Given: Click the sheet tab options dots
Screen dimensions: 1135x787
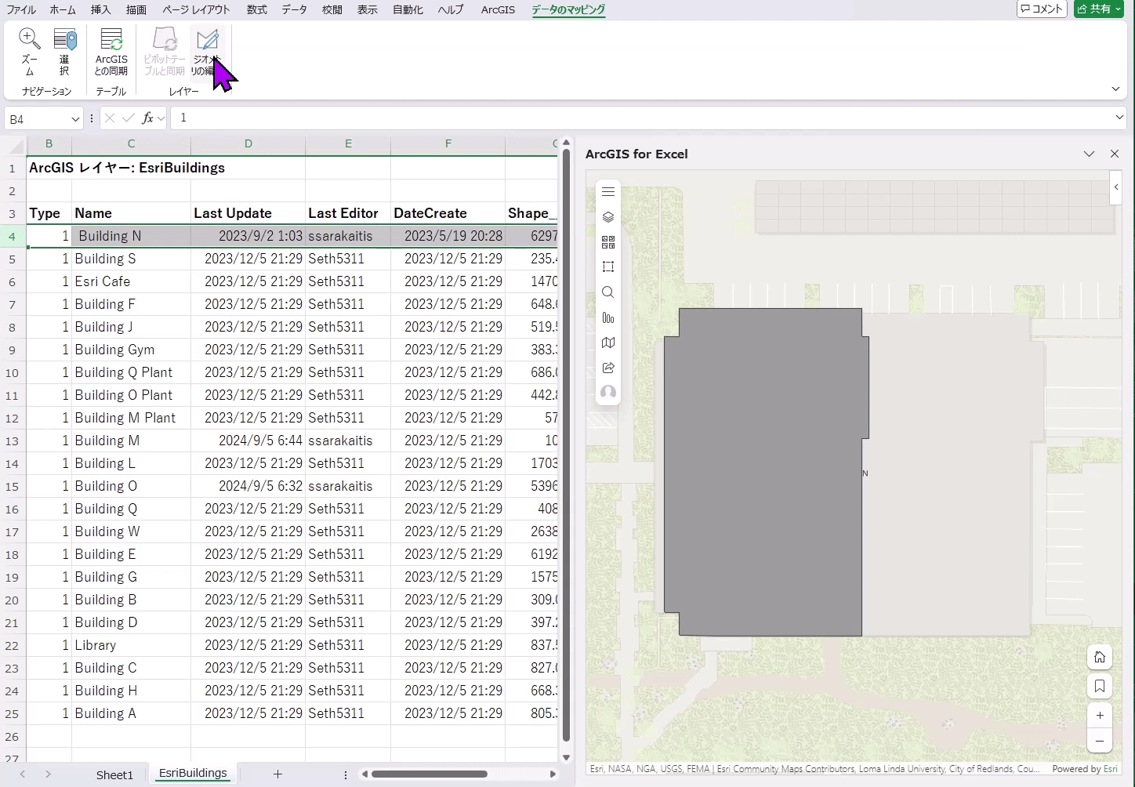Looking at the screenshot, I should 346,774.
